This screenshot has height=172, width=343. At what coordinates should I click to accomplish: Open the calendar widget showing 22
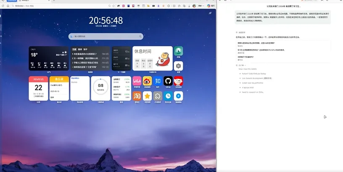tap(38, 89)
